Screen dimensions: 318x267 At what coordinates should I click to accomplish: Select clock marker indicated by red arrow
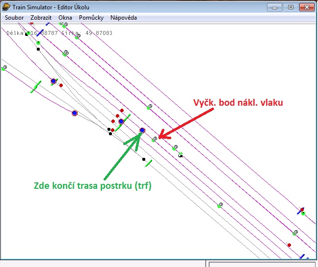click(155, 139)
